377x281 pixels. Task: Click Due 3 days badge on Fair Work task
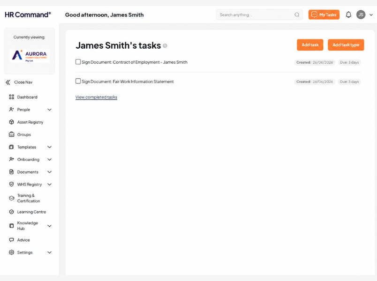point(349,81)
